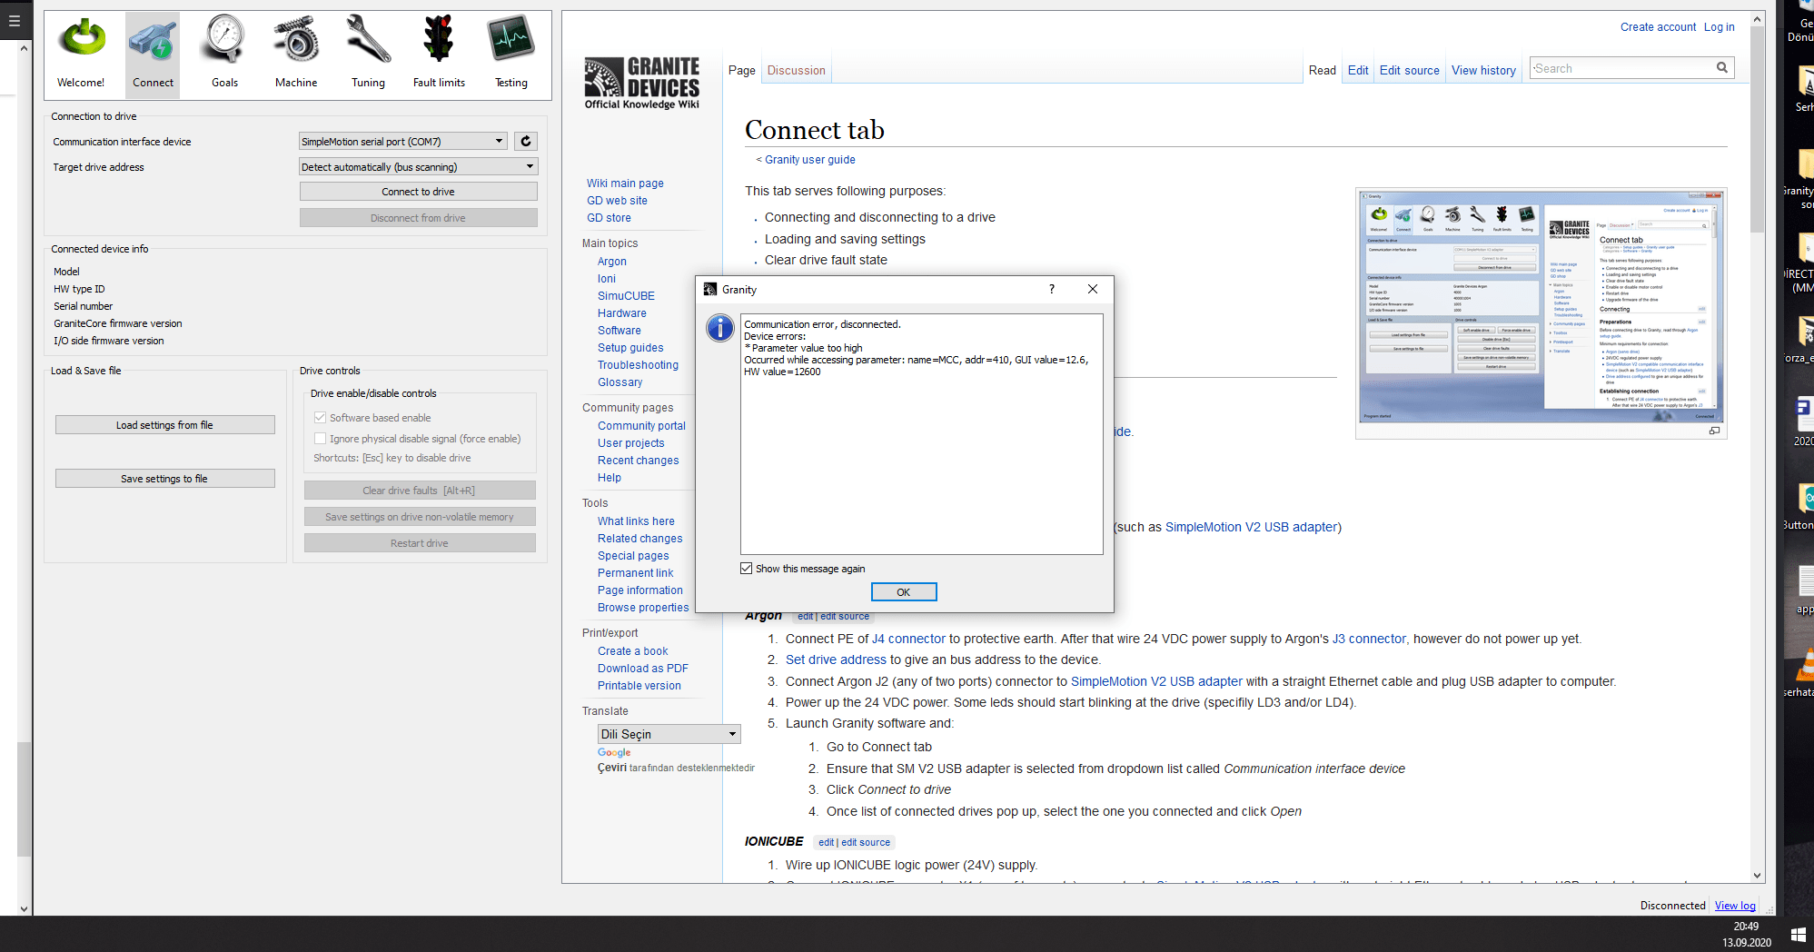Close the Granity error dialog
Screen dimensions: 1814x952
tap(1093, 289)
